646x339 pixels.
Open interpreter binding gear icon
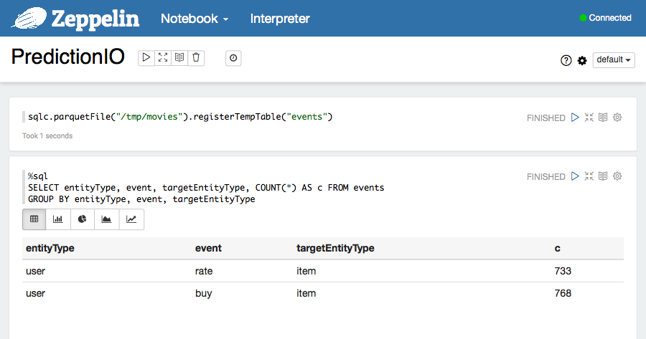point(582,60)
